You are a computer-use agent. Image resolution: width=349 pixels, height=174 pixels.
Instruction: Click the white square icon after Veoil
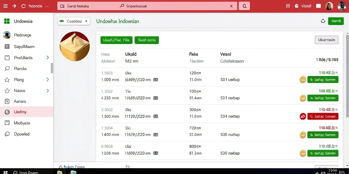tap(319, 6)
